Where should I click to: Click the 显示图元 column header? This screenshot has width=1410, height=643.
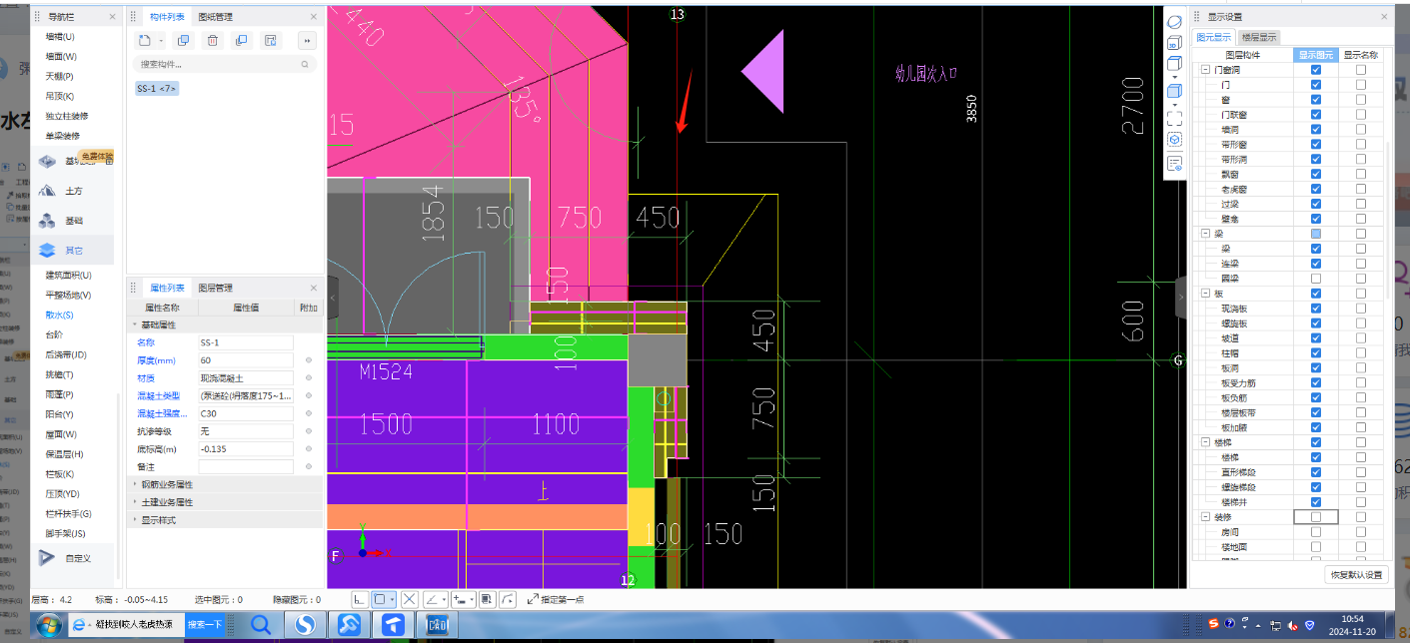pyautogui.click(x=1315, y=55)
